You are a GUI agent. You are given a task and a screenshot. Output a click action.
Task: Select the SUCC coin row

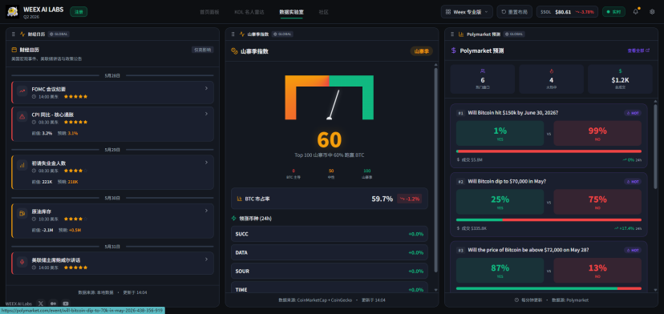click(x=329, y=234)
